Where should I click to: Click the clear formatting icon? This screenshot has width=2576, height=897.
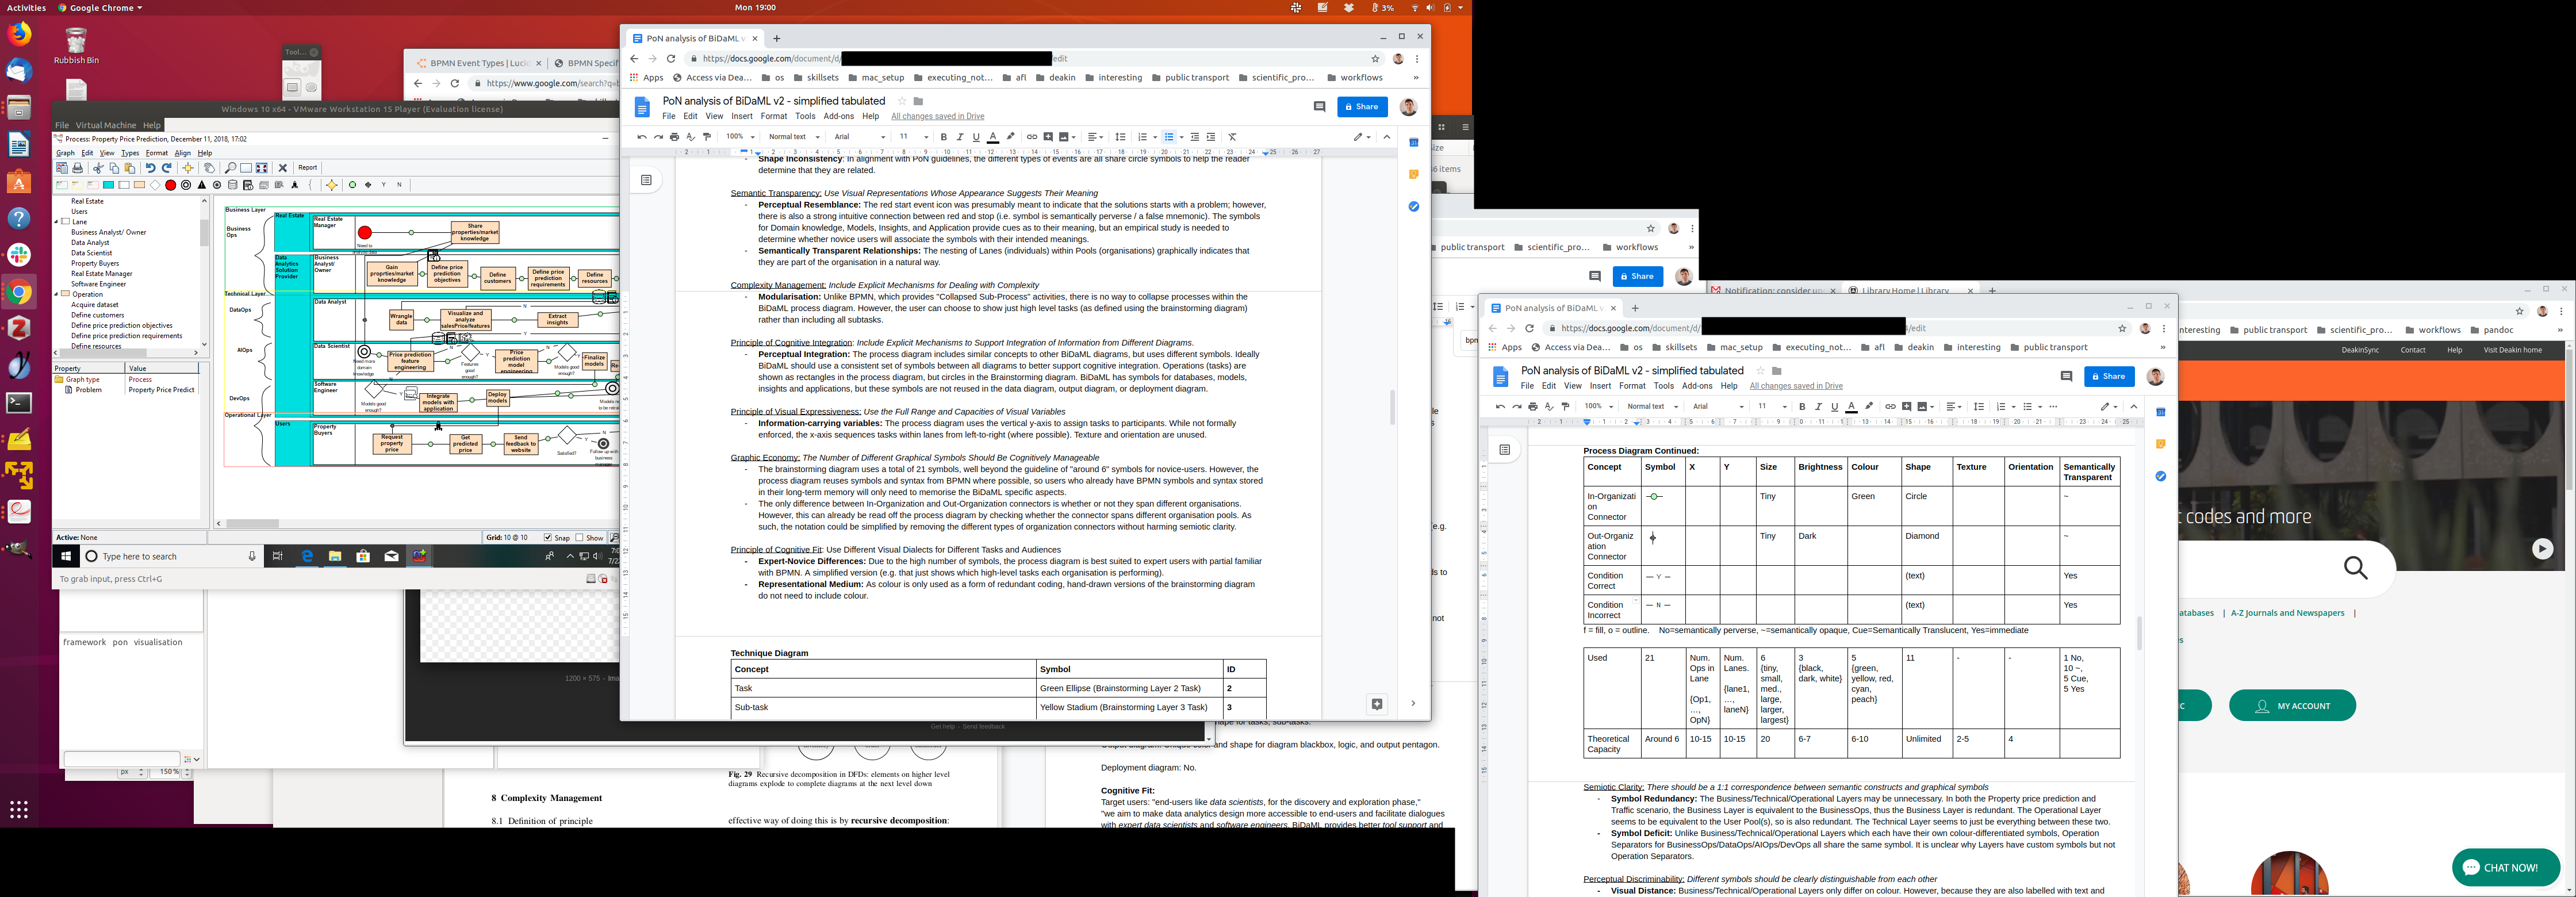1232,137
